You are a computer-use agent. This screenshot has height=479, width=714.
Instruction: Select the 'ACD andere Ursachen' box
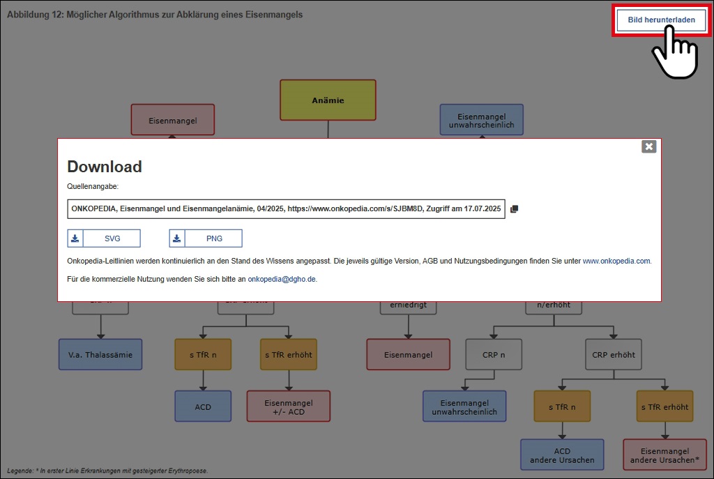coord(562,455)
